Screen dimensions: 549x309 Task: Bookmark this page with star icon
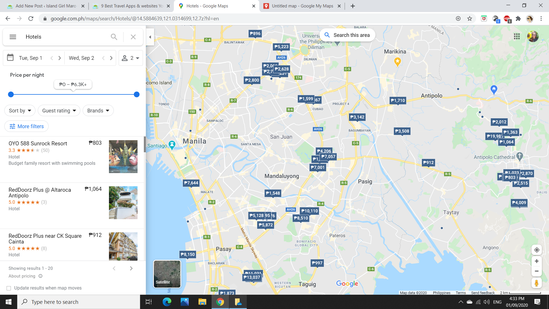470,19
